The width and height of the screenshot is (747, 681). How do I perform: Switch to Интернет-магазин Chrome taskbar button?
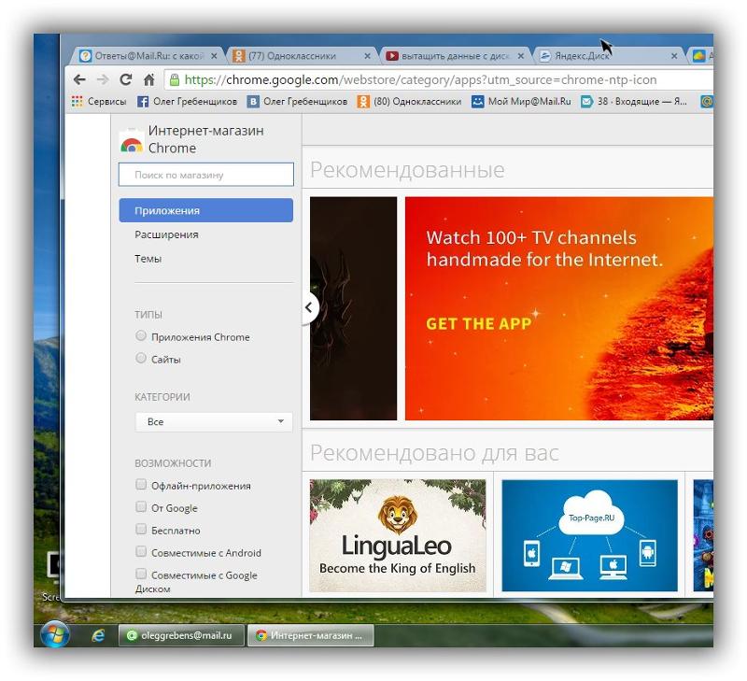pyautogui.click(x=310, y=635)
